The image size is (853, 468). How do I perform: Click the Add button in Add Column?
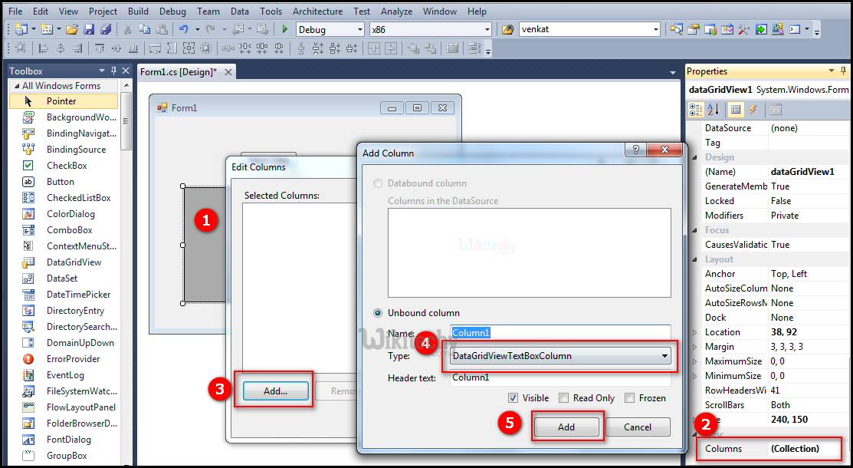tap(566, 427)
